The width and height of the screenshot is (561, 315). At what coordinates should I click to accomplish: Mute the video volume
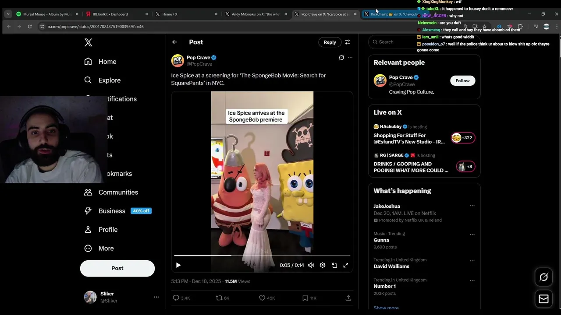click(x=311, y=265)
